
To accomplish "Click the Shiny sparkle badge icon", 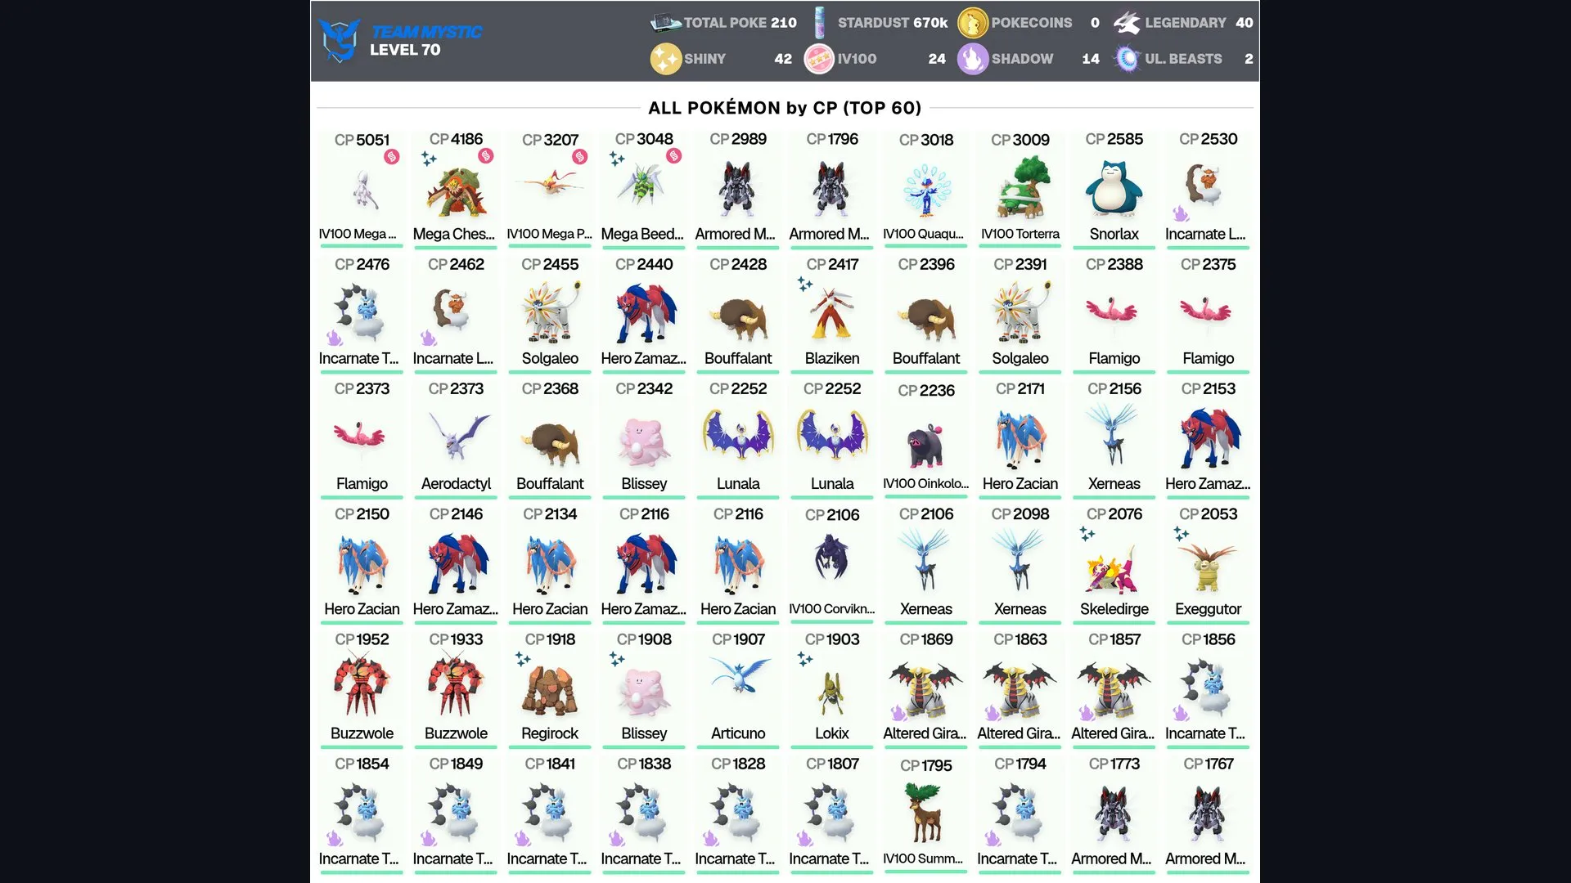I will click(x=665, y=59).
